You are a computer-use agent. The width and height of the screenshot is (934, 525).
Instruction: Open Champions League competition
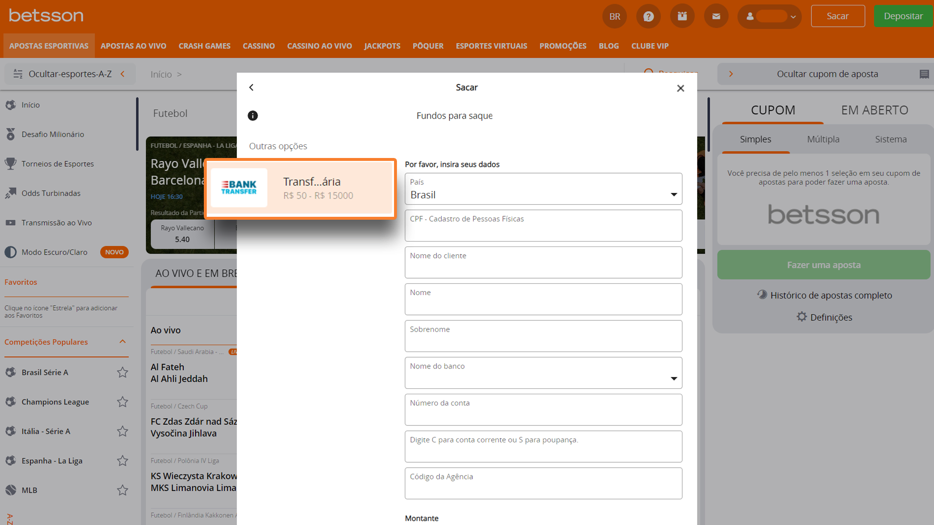point(55,402)
